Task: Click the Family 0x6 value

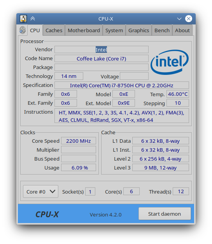Action: [x=65, y=94]
